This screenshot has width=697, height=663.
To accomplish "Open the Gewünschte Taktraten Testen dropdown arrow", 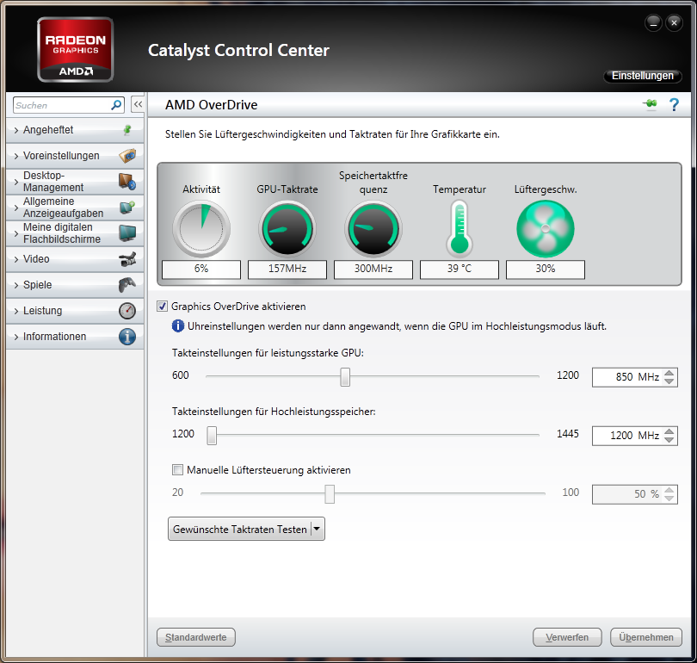I will (318, 530).
